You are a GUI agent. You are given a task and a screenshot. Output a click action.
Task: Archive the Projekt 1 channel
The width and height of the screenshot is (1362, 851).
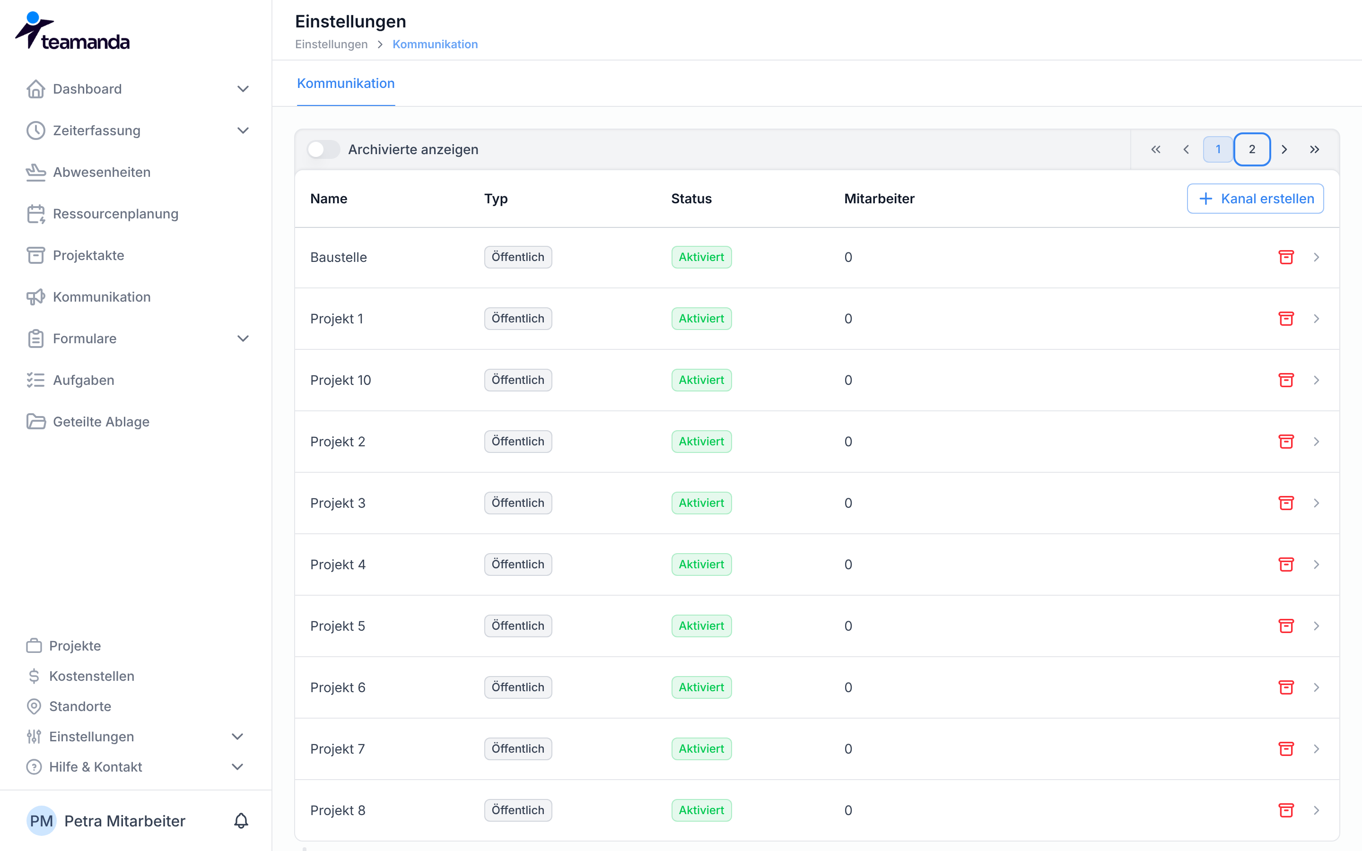pos(1286,319)
